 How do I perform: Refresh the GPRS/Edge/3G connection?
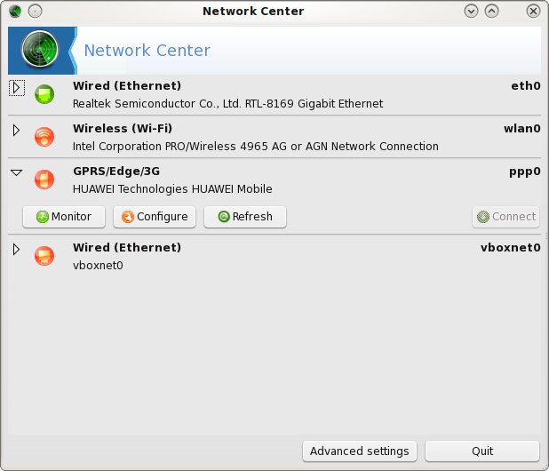coord(245,217)
